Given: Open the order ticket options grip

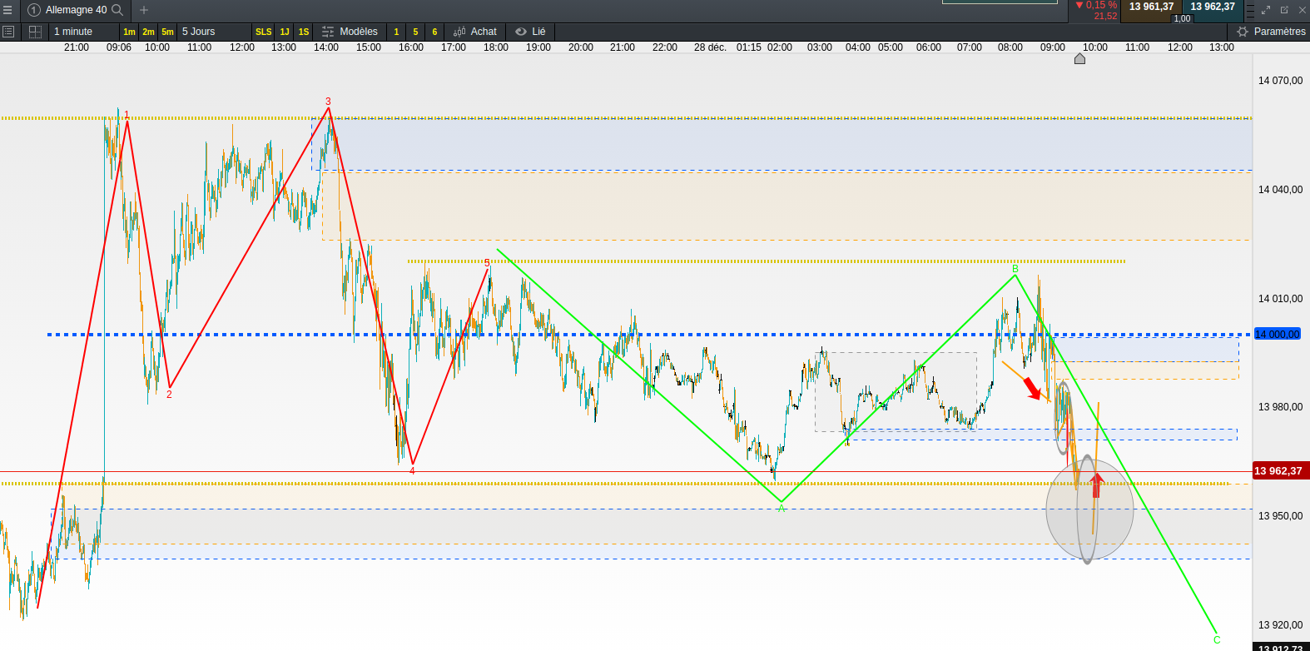Looking at the screenshot, I should tap(1250, 11).
